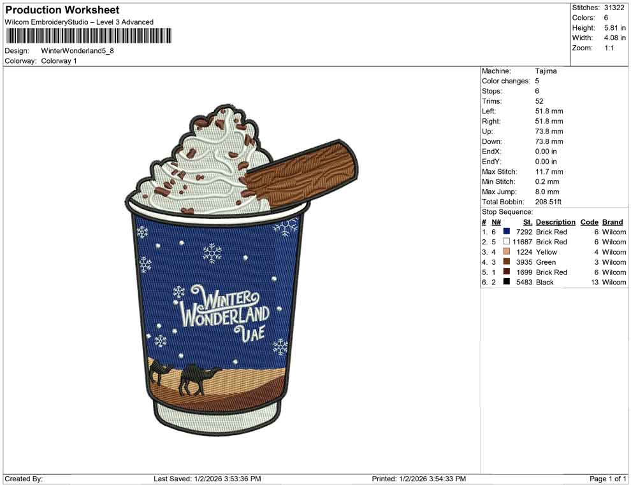631x485 pixels.
Task: Click the stitch count '11687' in row 2
Action: 523,242
